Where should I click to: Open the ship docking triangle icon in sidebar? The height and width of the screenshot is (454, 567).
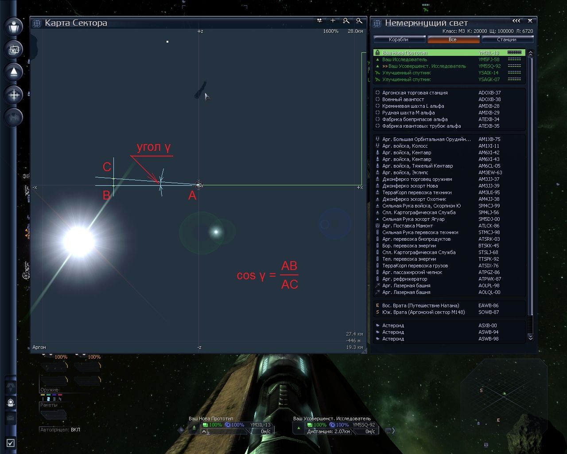click(14, 72)
